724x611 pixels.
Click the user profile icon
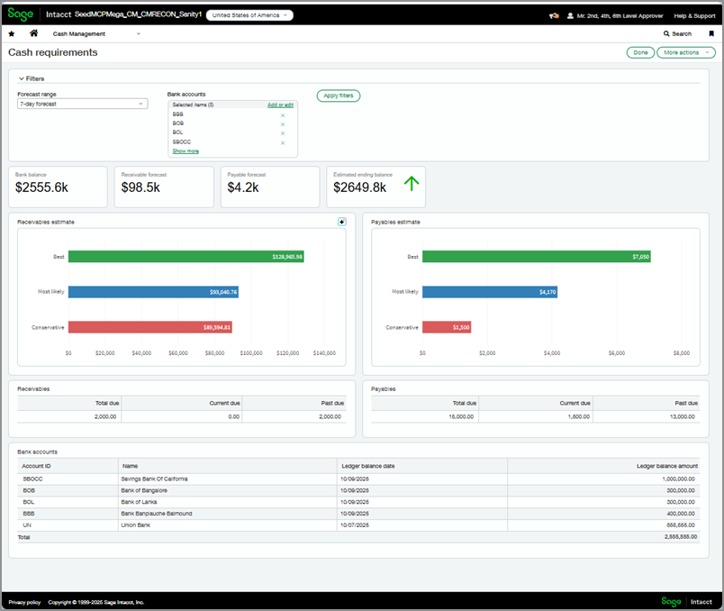(569, 15)
